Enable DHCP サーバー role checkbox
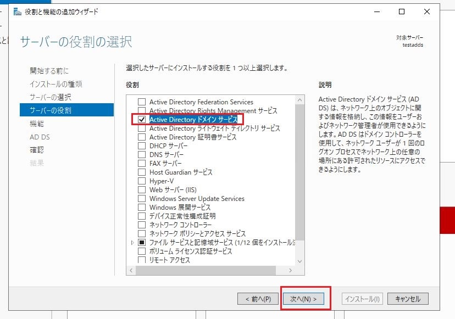The height and width of the screenshot is (319, 455). (142, 145)
